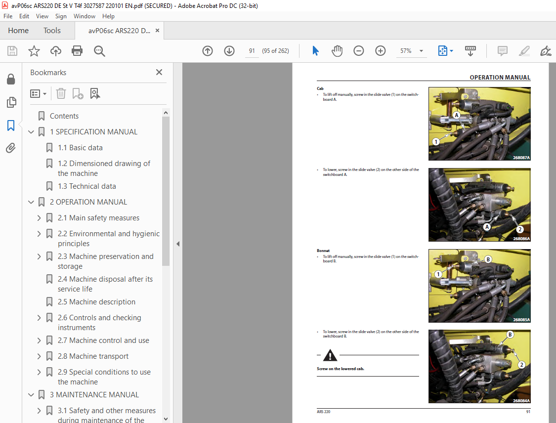Add a comment sticky note
The height and width of the screenshot is (423, 556).
tap(503, 51)
